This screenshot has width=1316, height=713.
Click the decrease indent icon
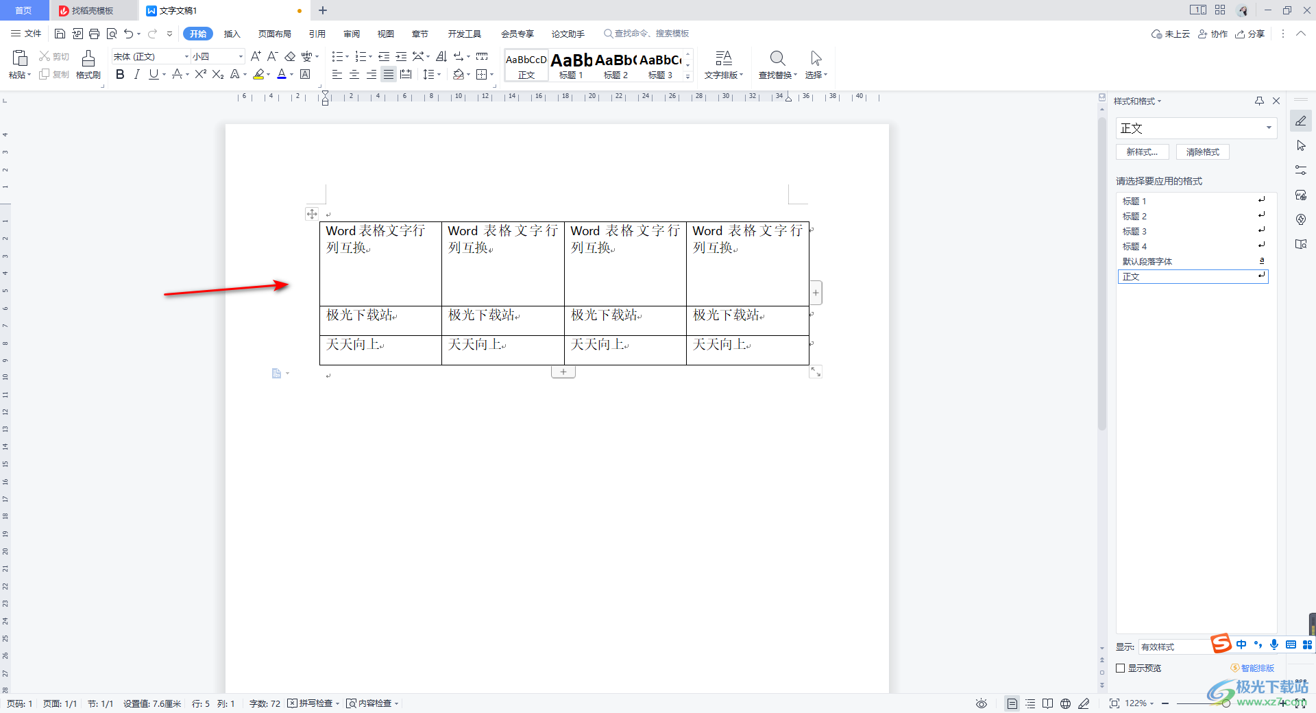(384, 56)
